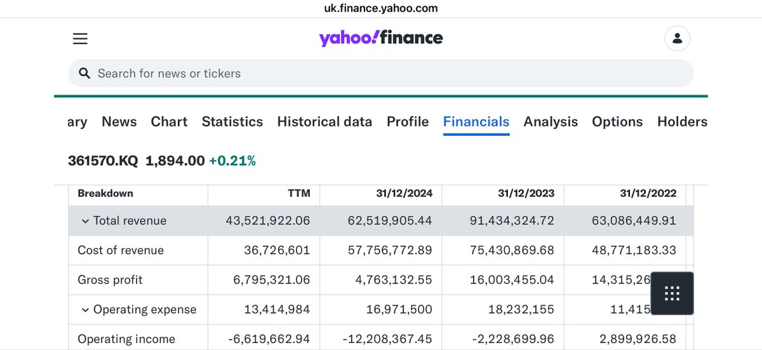Click the TTM column header
The width and height of the screenshot is (762, 350).
point(299,193)
